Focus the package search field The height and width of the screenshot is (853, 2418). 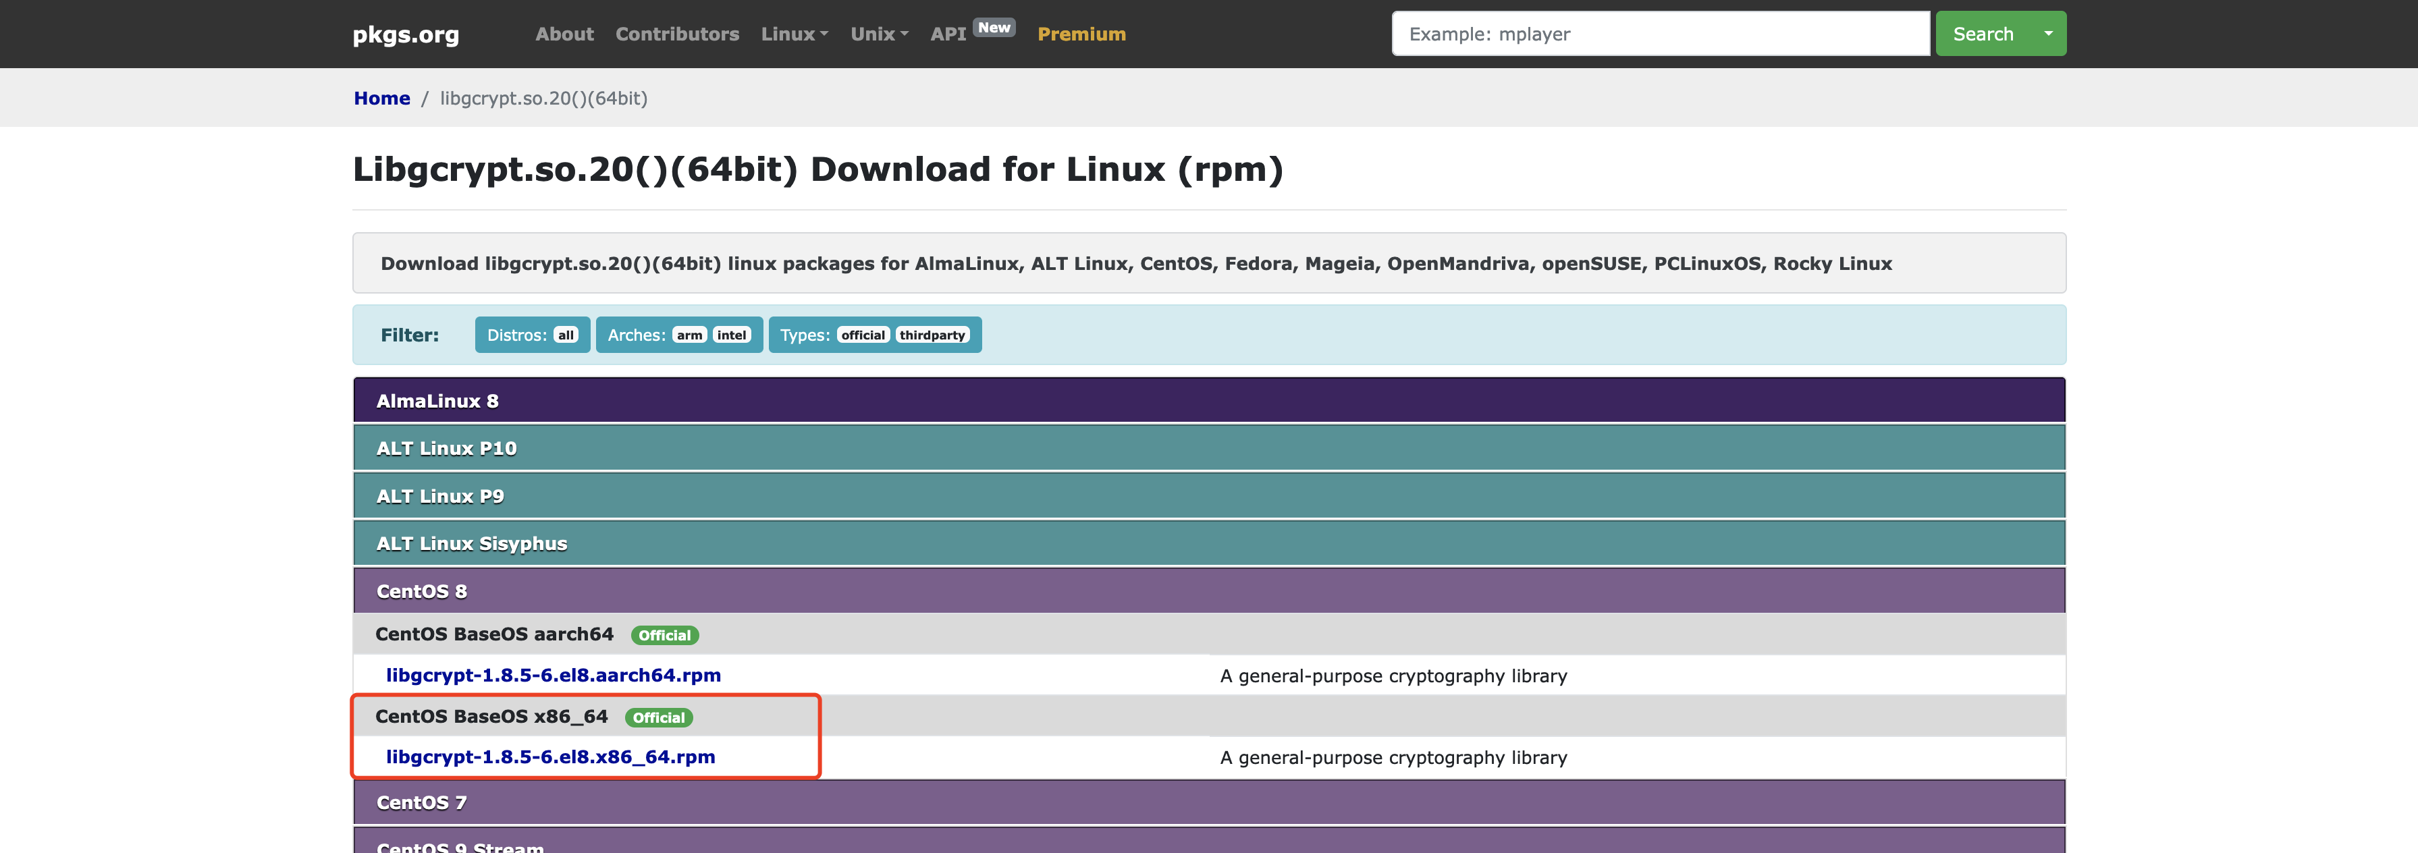1659,34
